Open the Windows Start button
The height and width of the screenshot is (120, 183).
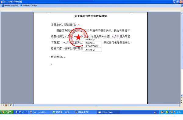pyautogui.click(x=7, y=112)
